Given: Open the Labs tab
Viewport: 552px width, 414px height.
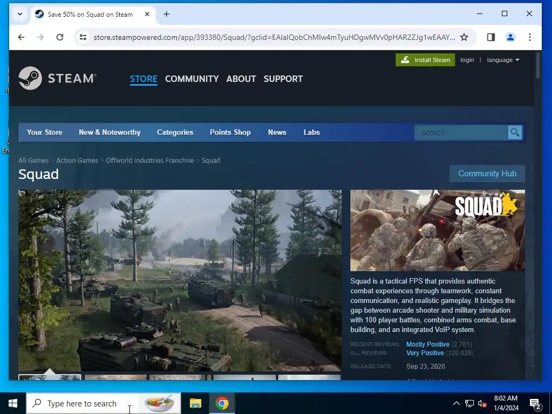Looking at the screenshot, I should pos(312,133).
